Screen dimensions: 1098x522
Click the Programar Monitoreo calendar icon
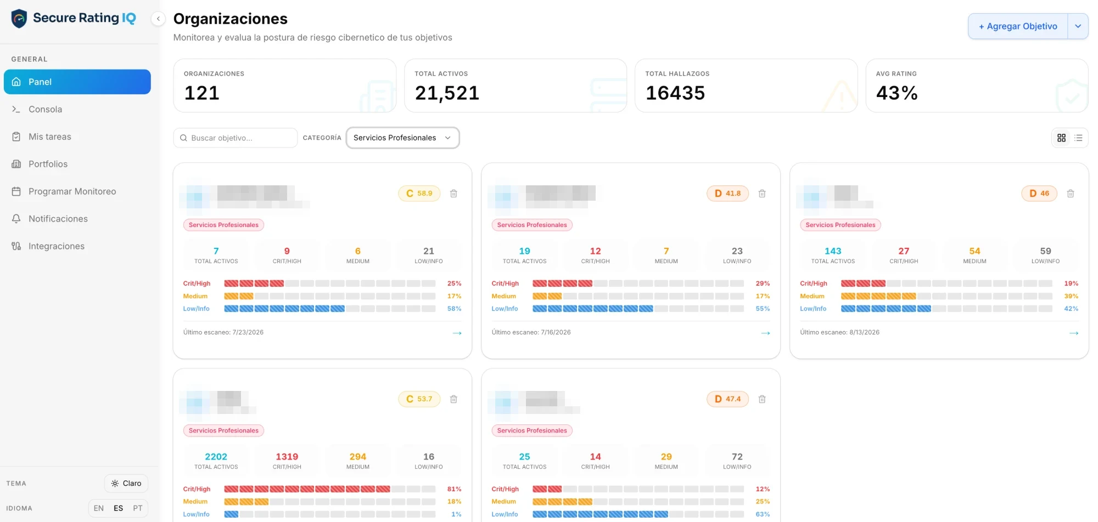click(x=16, y=191)
